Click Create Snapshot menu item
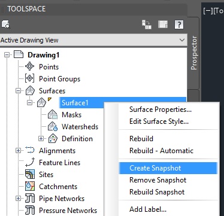The height and width of the screenshot is (216, 224). [168, 168]
